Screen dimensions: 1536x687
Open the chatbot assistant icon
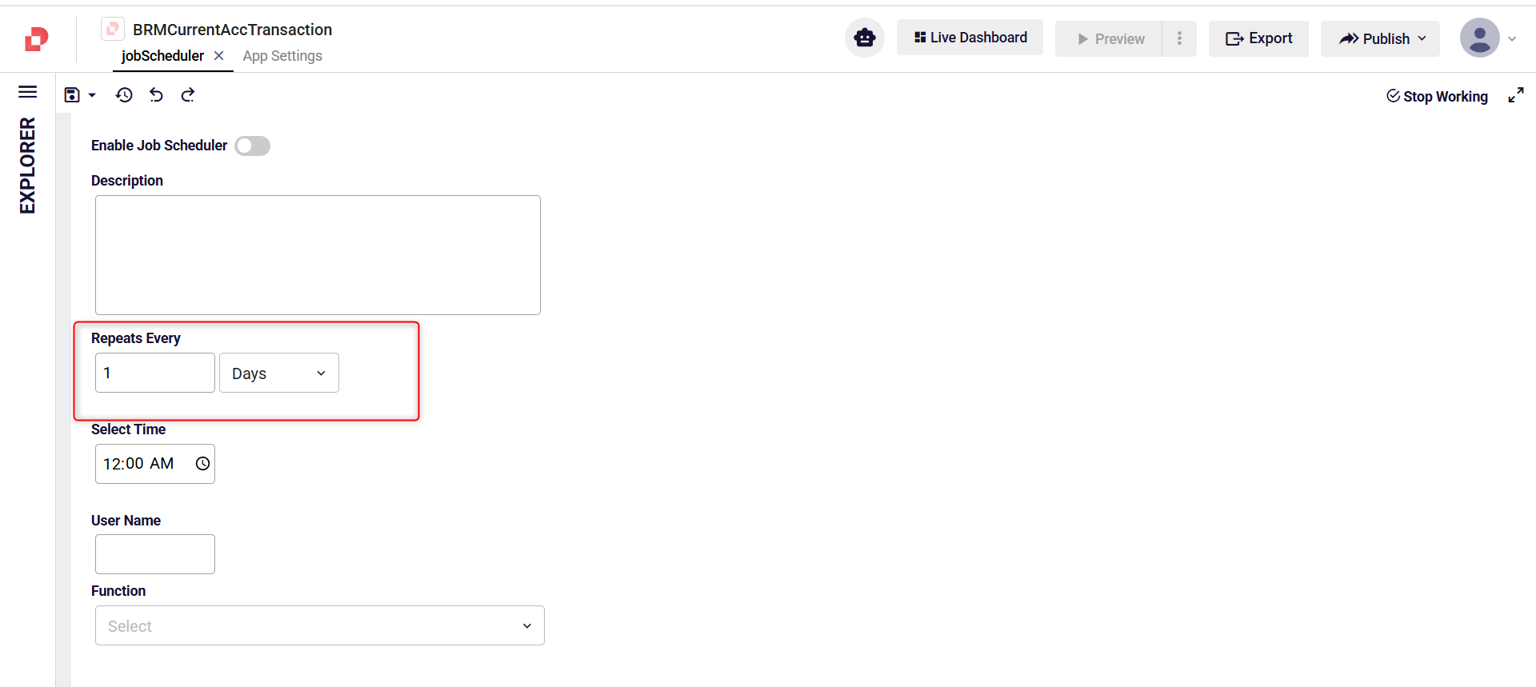[864, 38]
